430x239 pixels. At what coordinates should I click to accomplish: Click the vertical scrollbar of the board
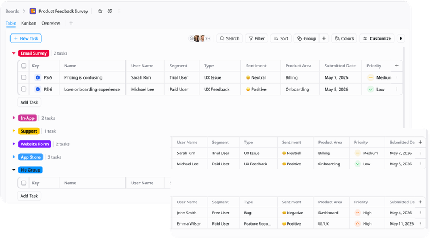pos(404,87)
